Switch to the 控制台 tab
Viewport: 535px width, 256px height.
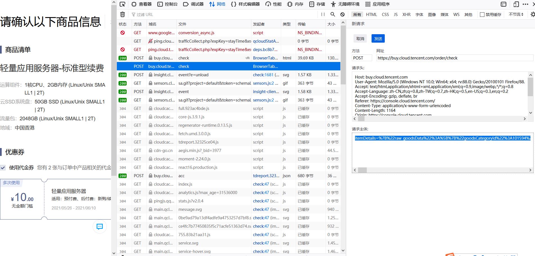[x=168, y=4]
